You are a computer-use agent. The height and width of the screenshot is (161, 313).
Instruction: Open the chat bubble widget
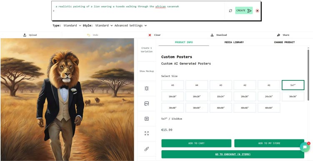pos(305,147)
